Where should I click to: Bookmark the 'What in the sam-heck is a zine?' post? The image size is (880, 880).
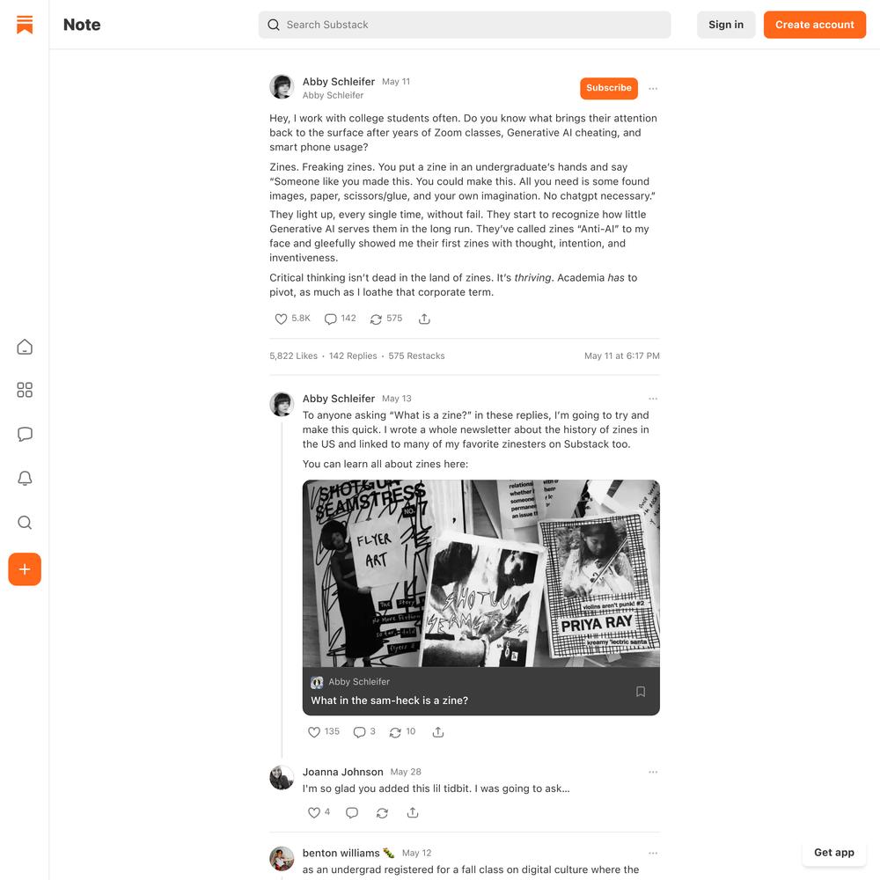coord(641,692)
